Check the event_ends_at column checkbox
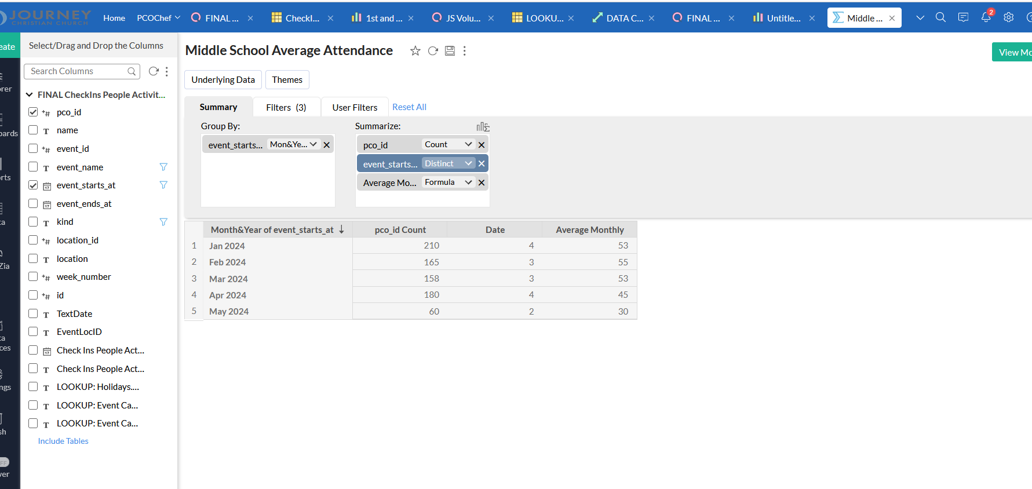 tap(33, 203)
